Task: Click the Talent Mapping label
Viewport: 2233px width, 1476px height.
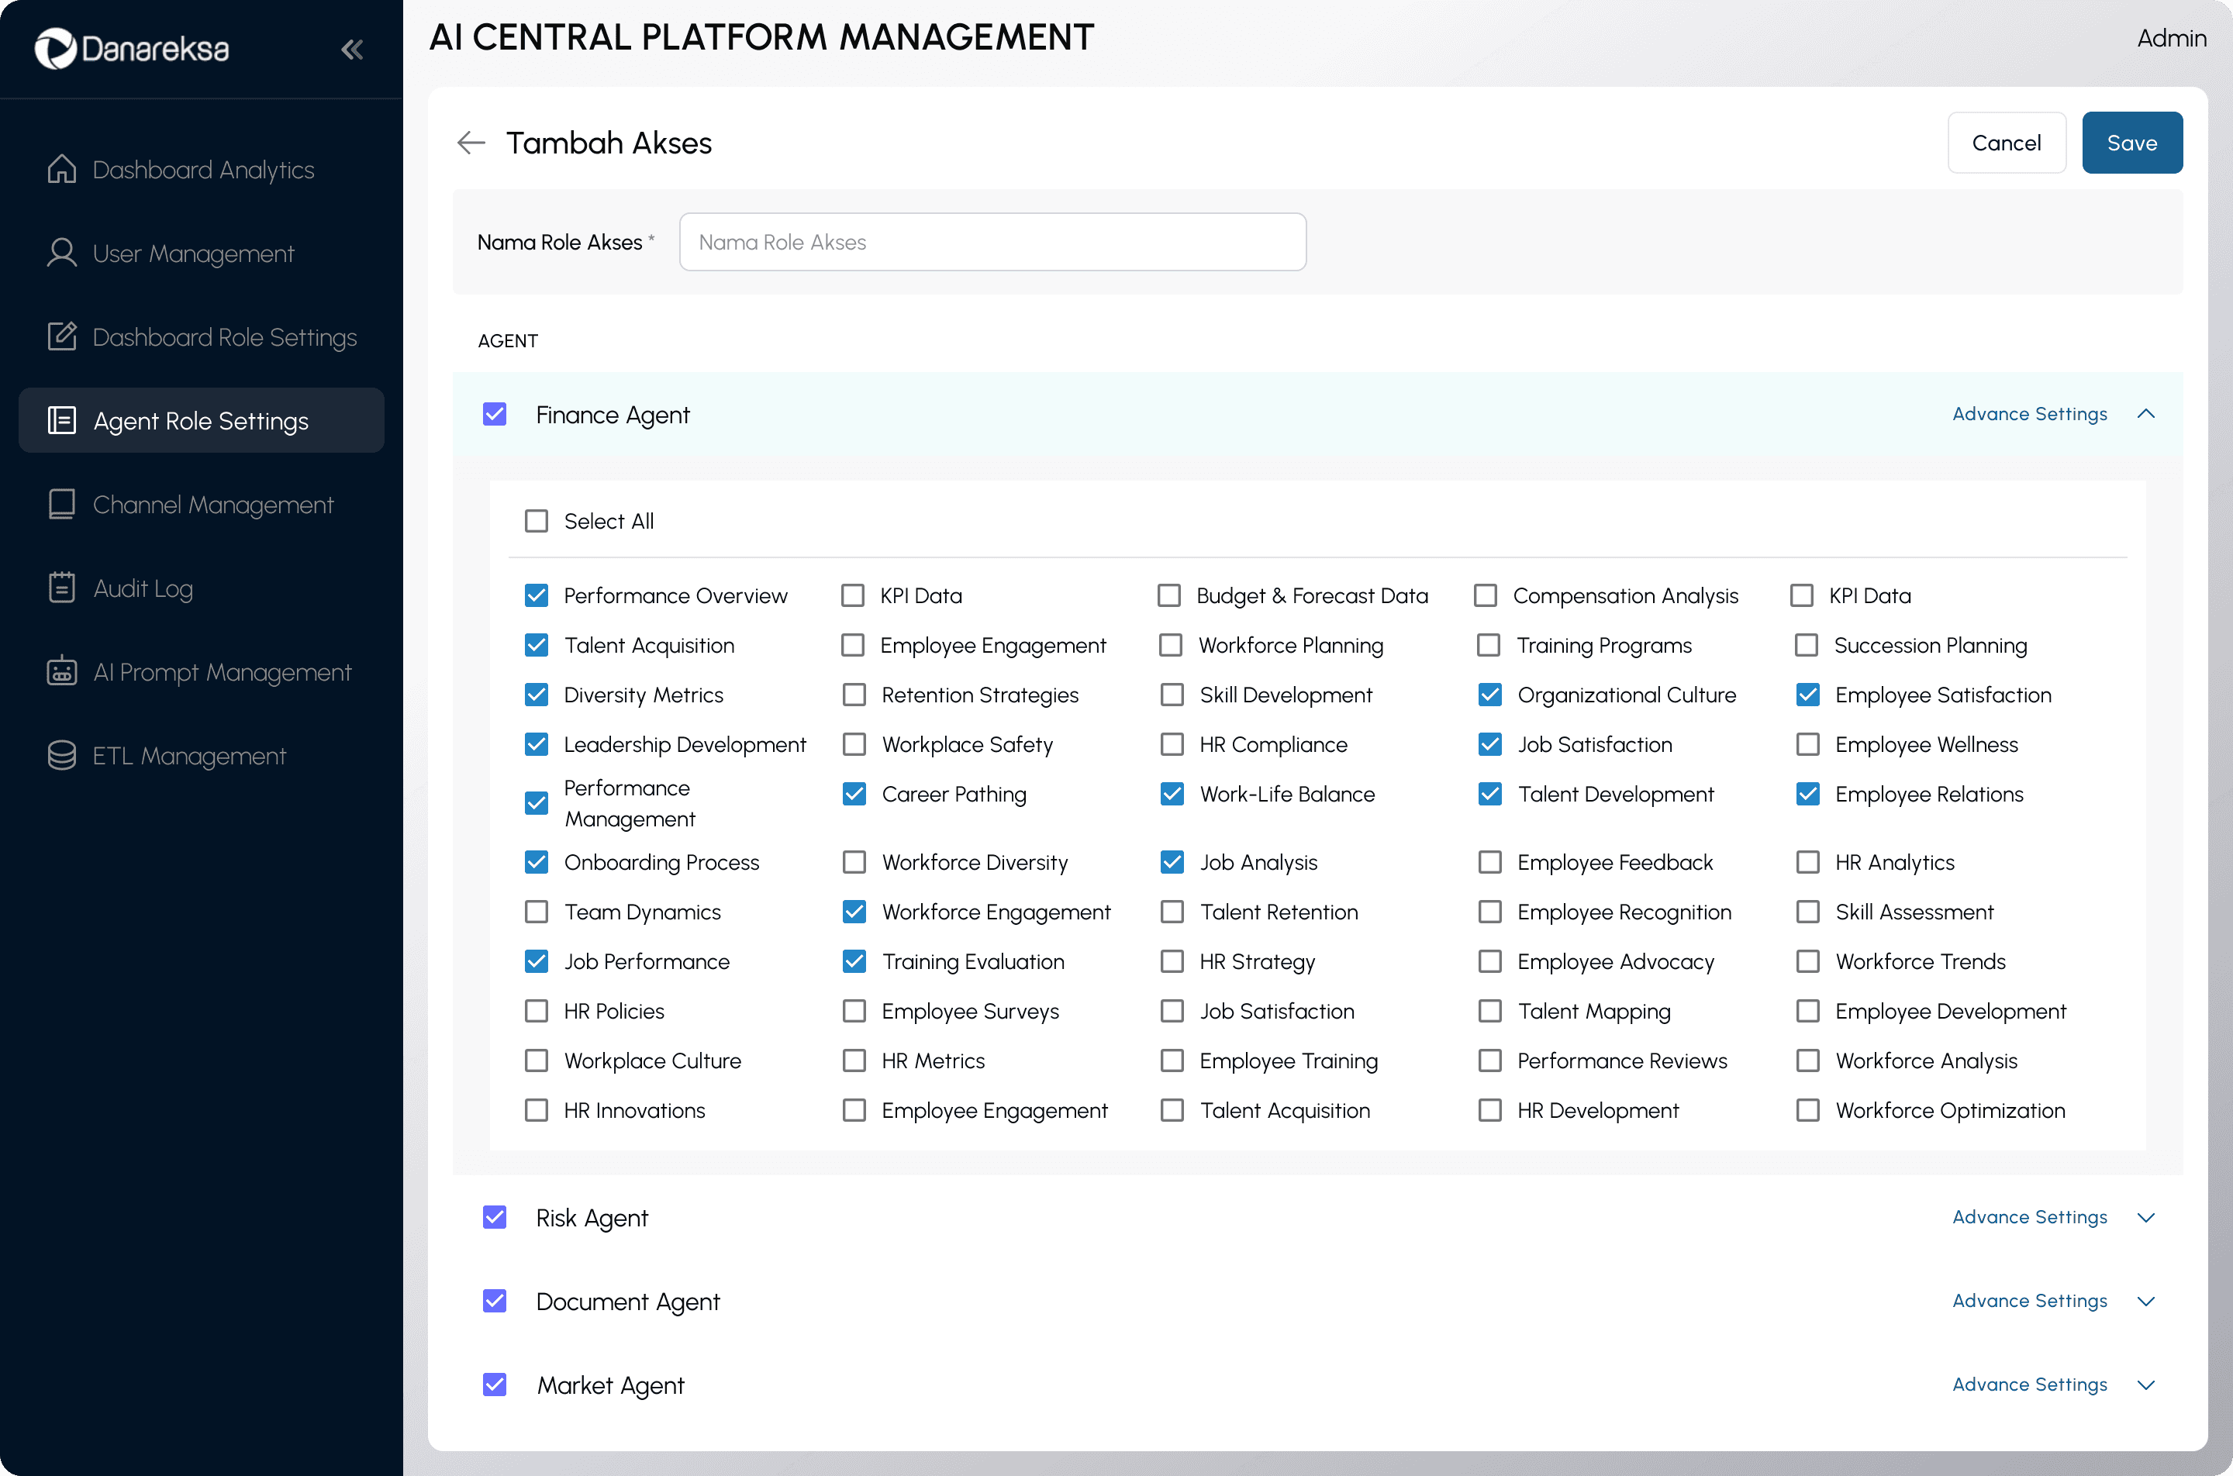Action: coord(1594,1011)
